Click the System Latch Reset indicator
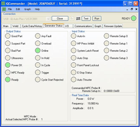Image resolution: width=140 pixels, height=127 pixels. point(74,50)
